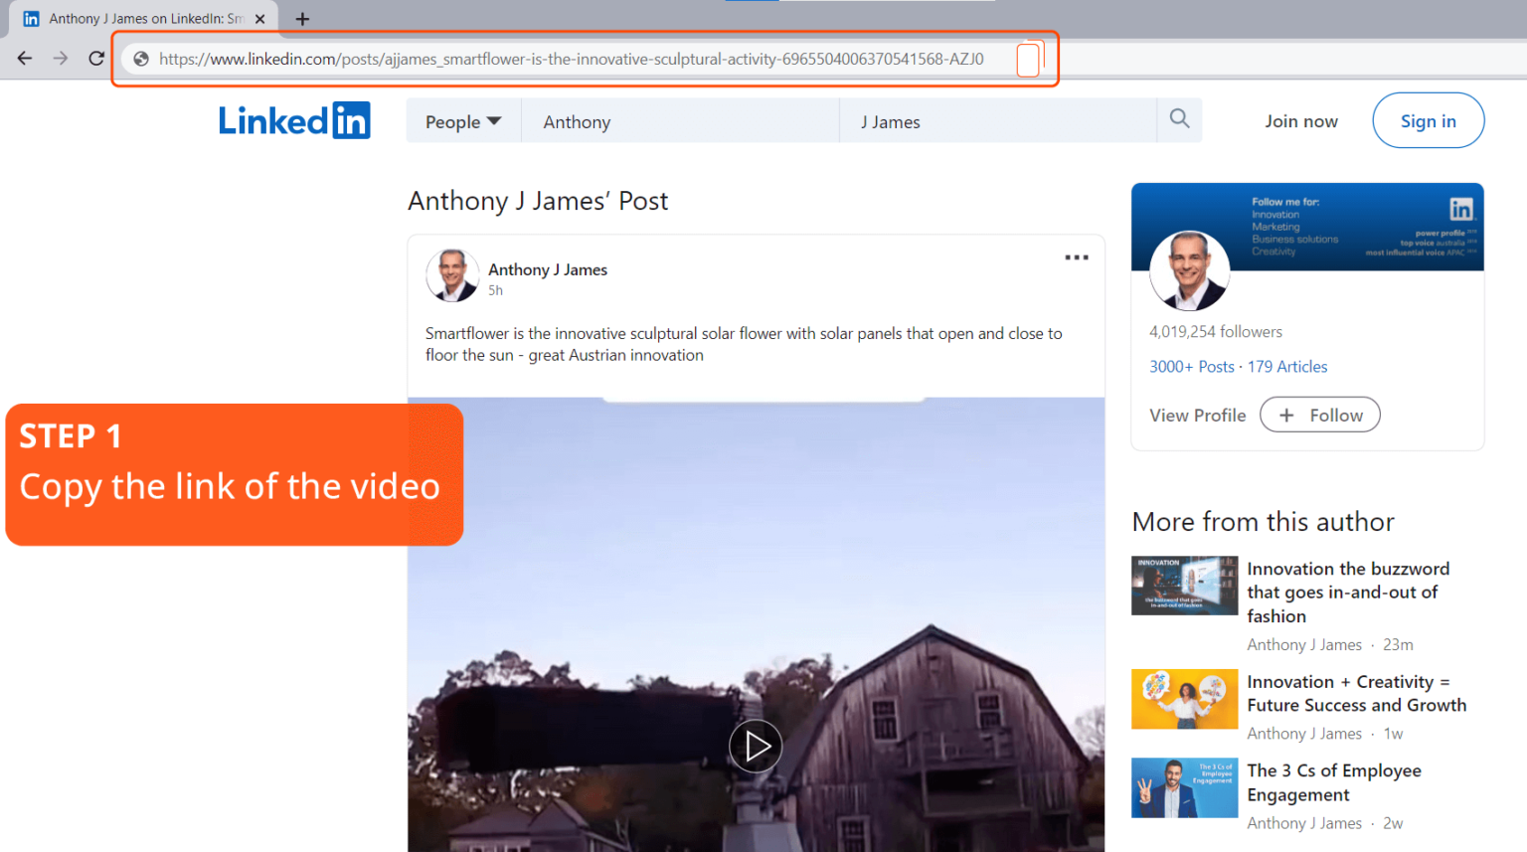This screenshot has height=852, width=1527.
Task: Click the Join now link
Action: click(x=1300, y=120)
